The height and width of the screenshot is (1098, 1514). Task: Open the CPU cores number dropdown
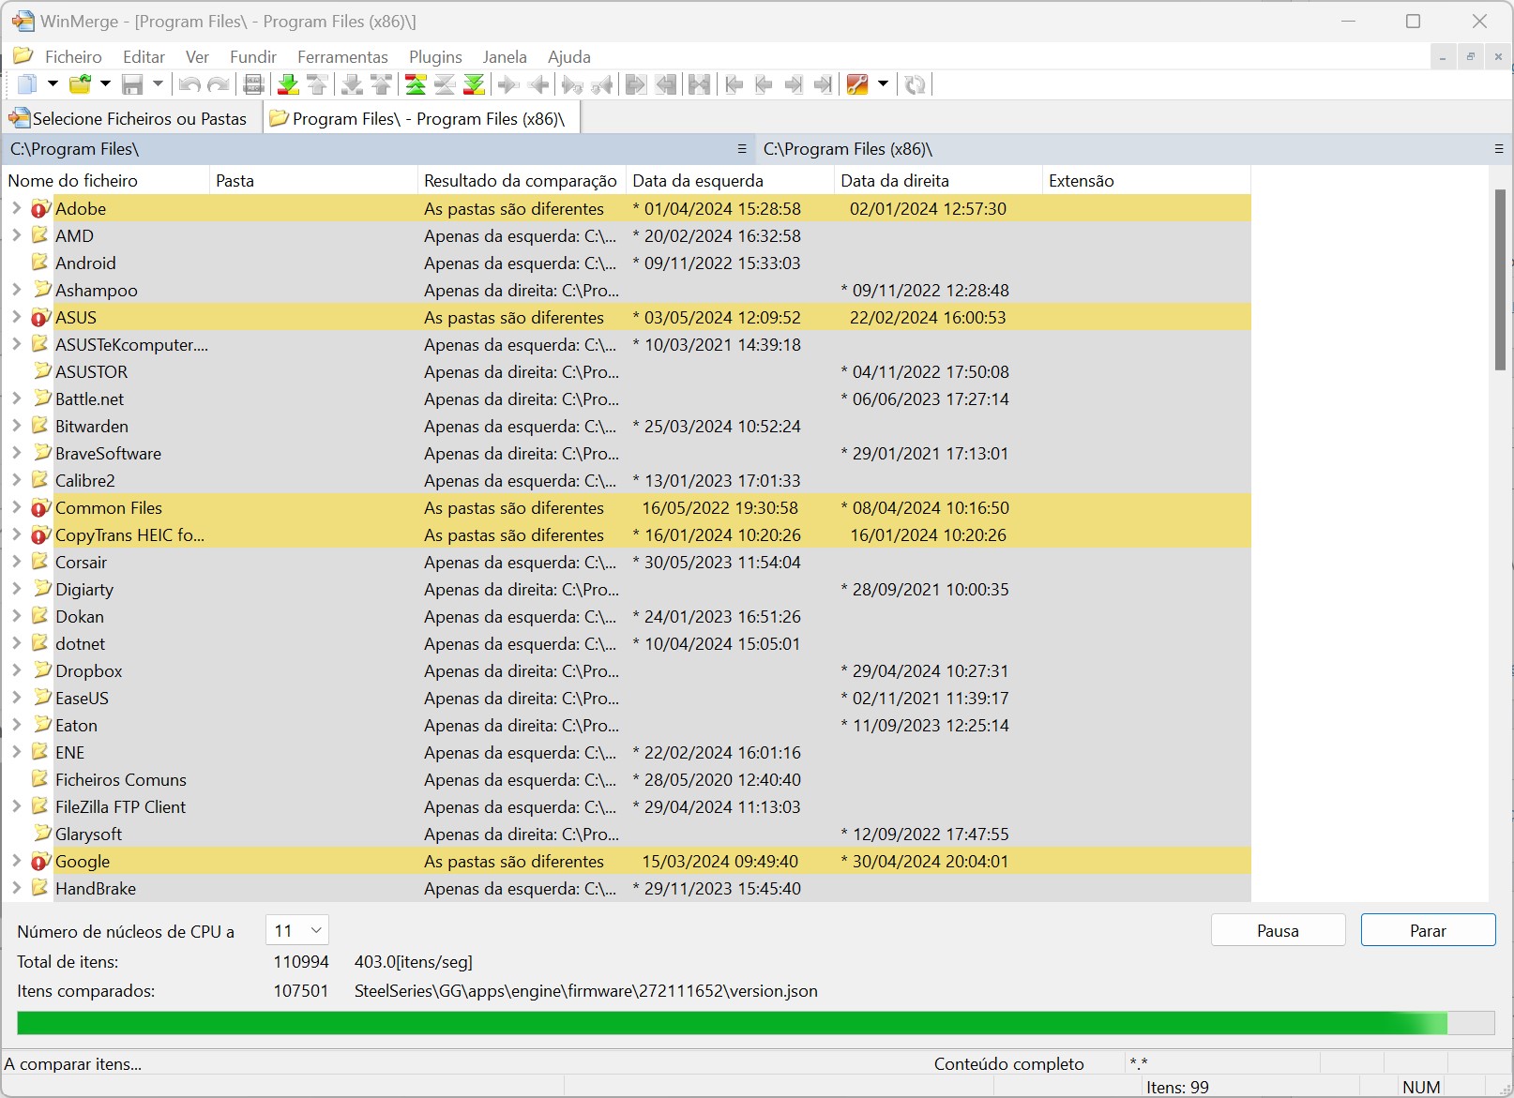297,930
